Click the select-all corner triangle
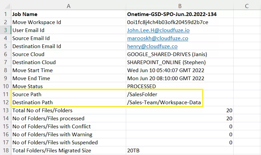The image size is (261, 155). (x=7, y=6)
